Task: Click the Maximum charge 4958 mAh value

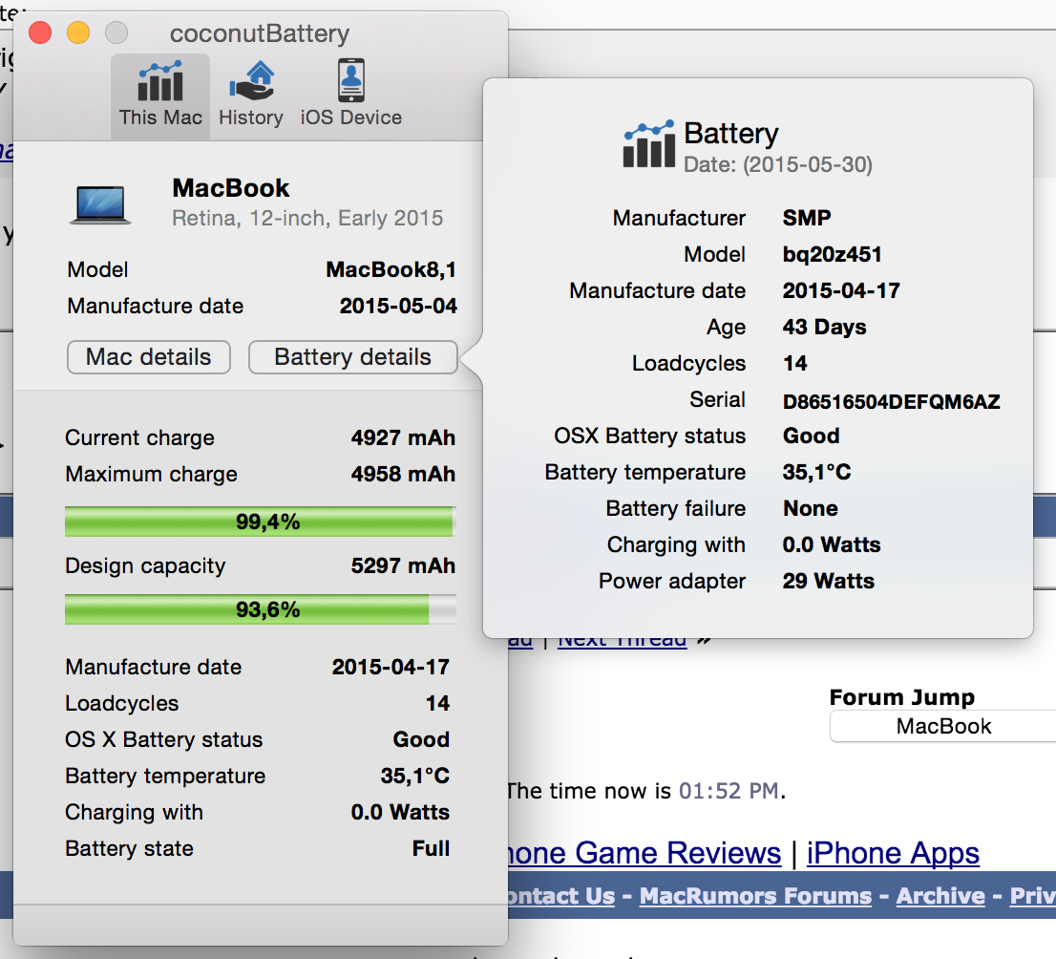Action: click(403, 475)
